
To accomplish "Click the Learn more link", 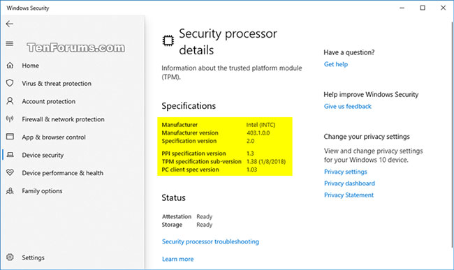I will [x=178, y=259].
